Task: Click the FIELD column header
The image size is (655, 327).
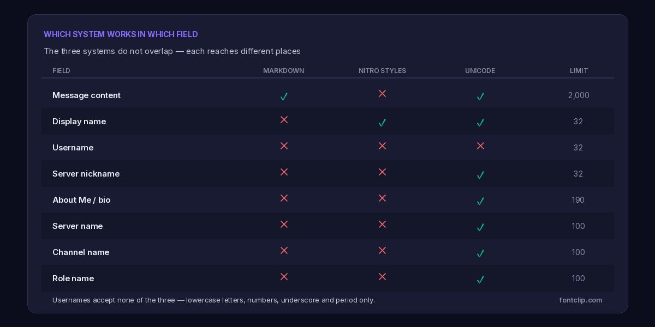Action: coord(61,71)
